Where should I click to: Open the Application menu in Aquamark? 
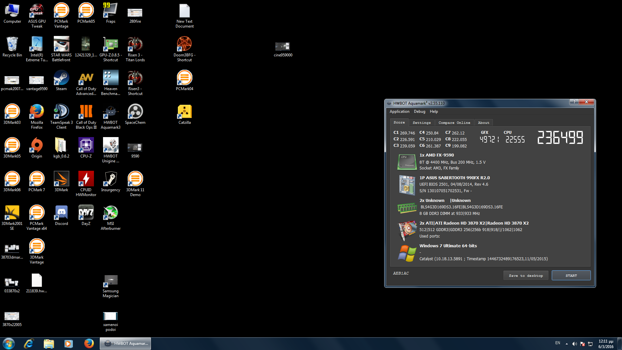(399, 111)
